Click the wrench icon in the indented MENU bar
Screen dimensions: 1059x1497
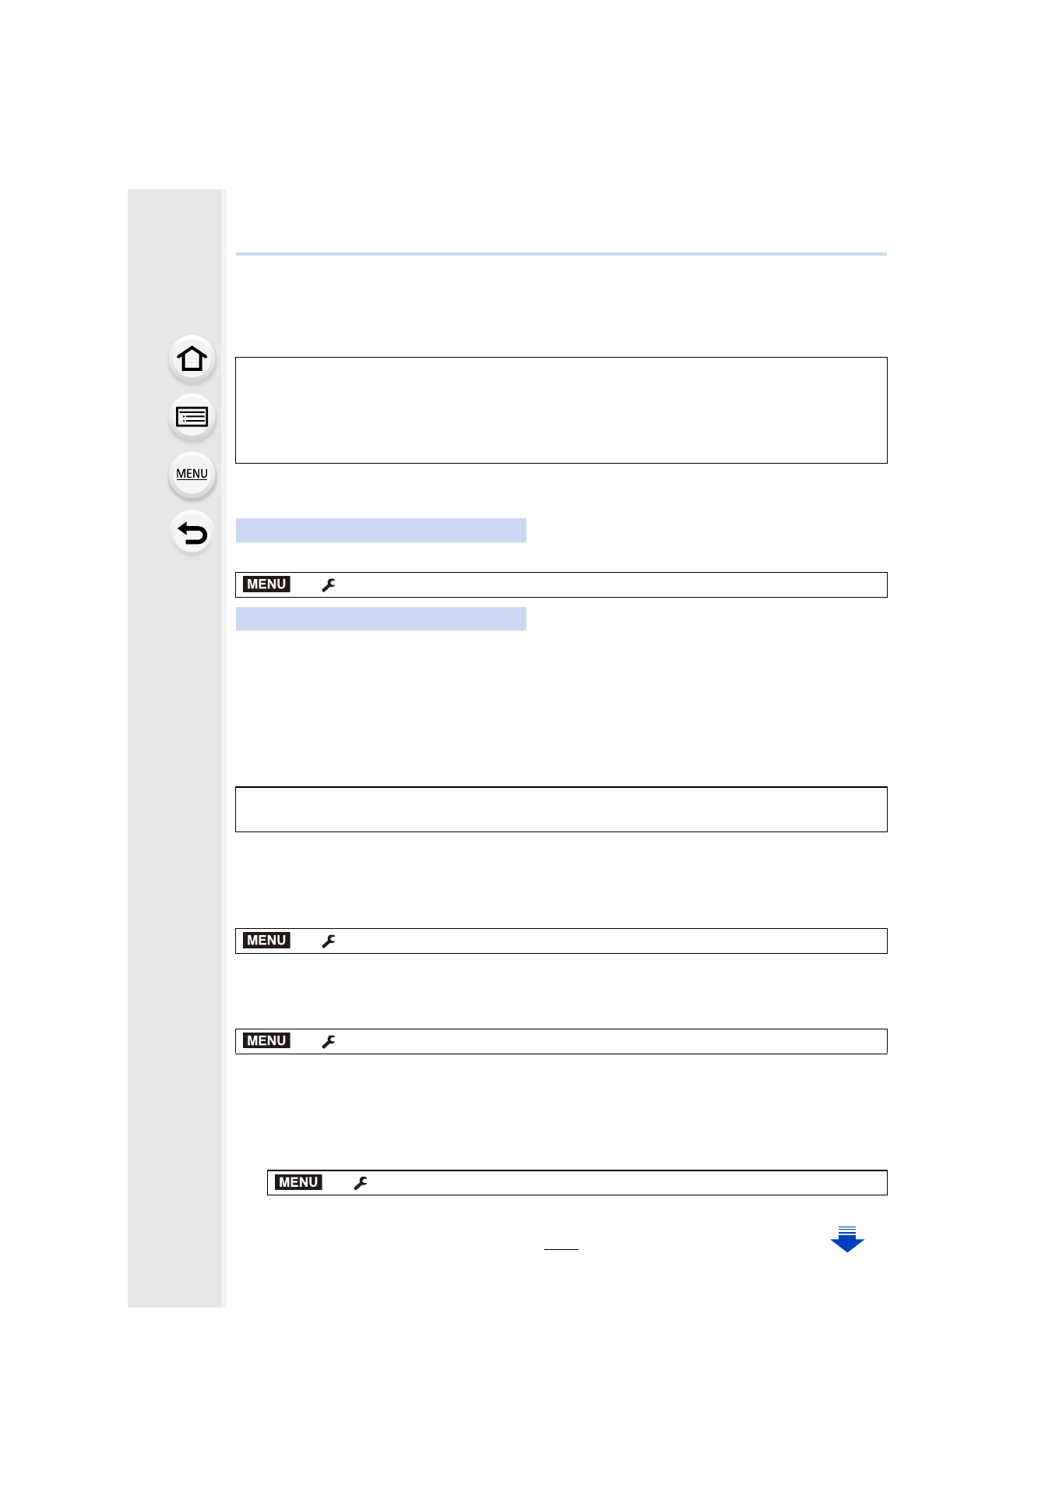(361, 1183)
